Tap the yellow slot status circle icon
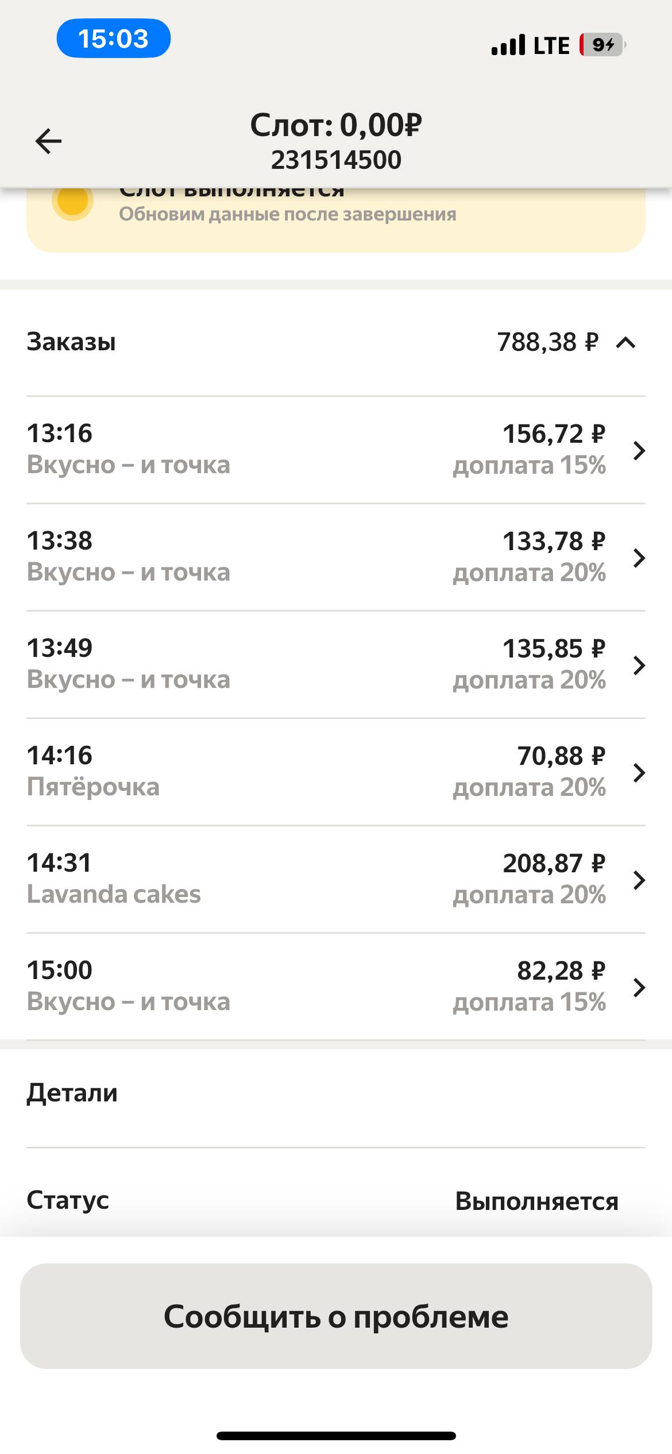 [72, 201]
